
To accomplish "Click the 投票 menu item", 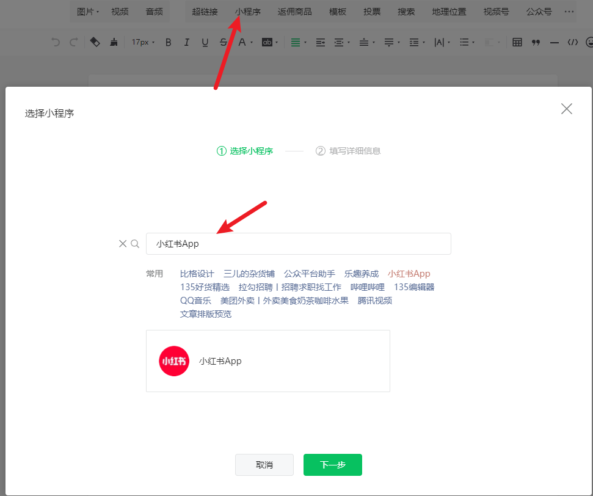I will 372,12.
